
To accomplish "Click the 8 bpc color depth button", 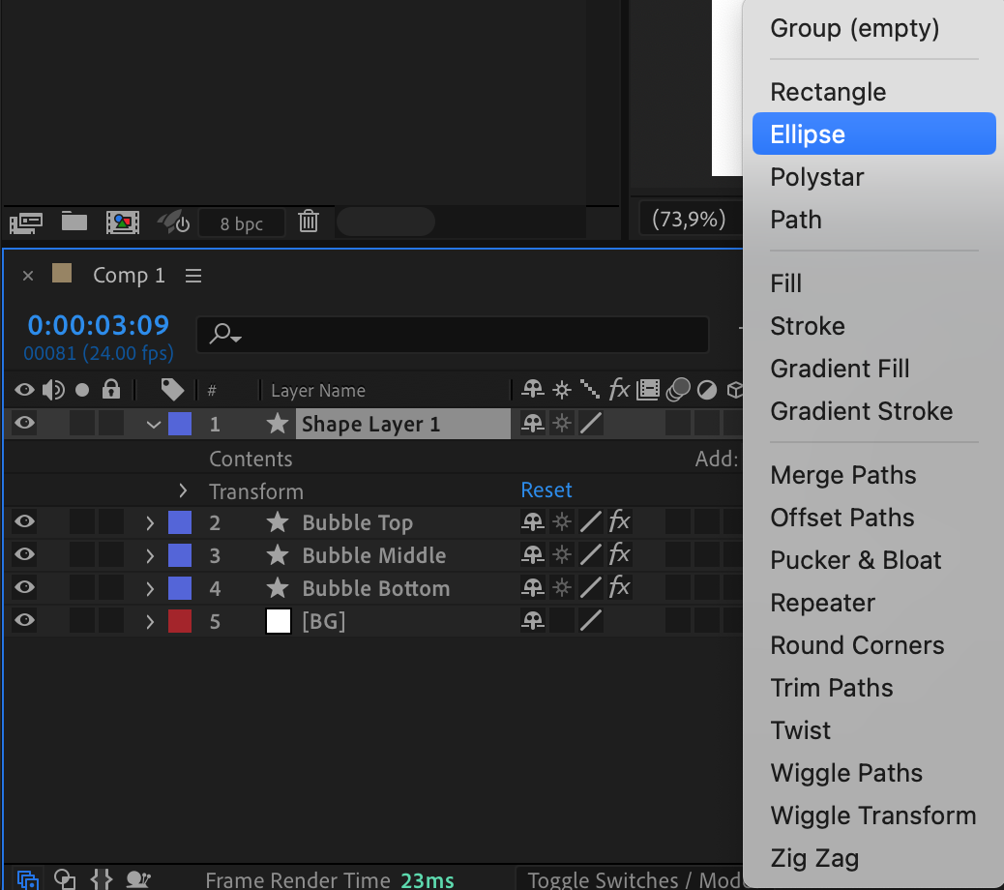I will (x=241, y=223).
